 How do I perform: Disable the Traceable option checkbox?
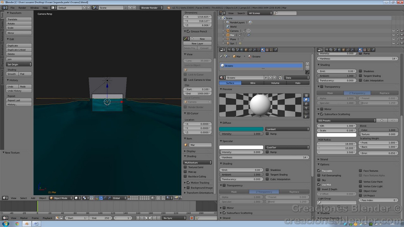pyautogui.click(x=318, y=171)
